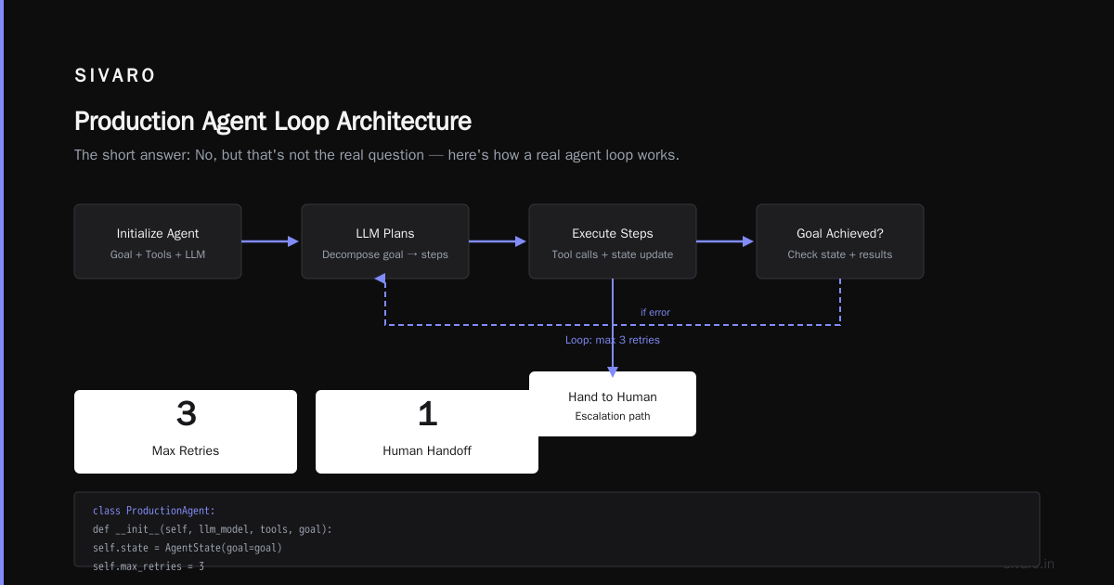The width and height of the screenshot is (1114, 585).
Task: Click the Hand to Human escalation box
Action: (x=613, y=404)
